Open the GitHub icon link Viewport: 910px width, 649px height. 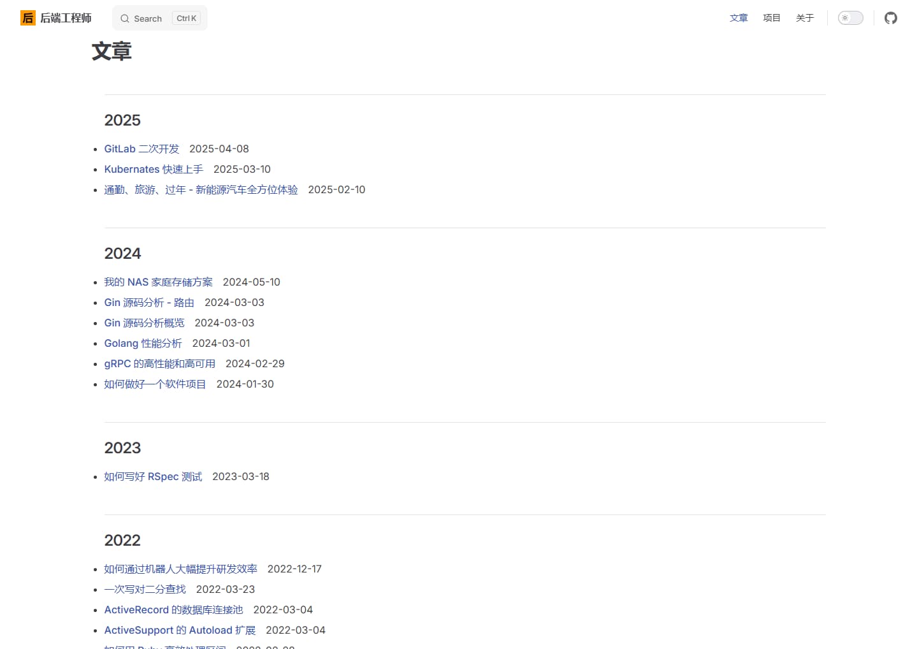(x=890, y=18)
